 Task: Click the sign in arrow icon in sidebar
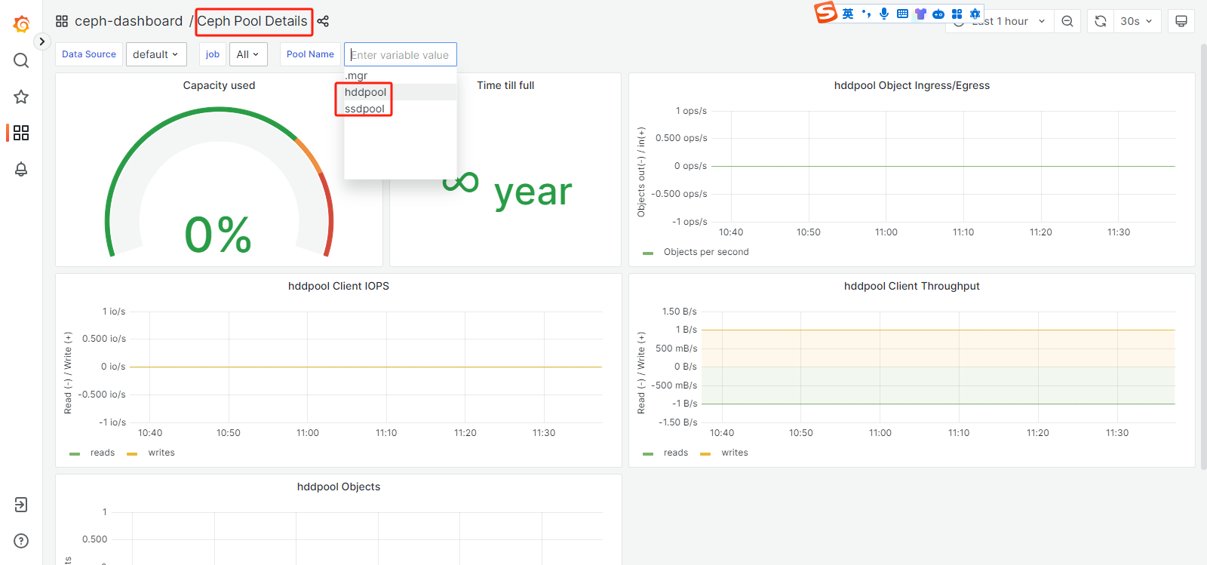click(x=21, y=505)
